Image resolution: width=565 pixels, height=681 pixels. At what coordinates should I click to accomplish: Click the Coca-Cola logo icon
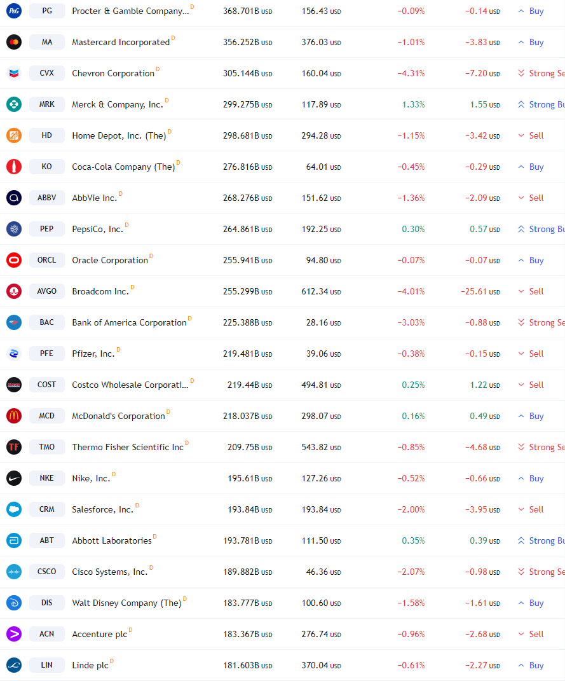(14, 167)
